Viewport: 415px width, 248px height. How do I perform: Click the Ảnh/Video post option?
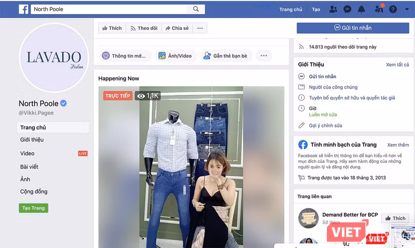pyautogui.click(x=175, y=55)
